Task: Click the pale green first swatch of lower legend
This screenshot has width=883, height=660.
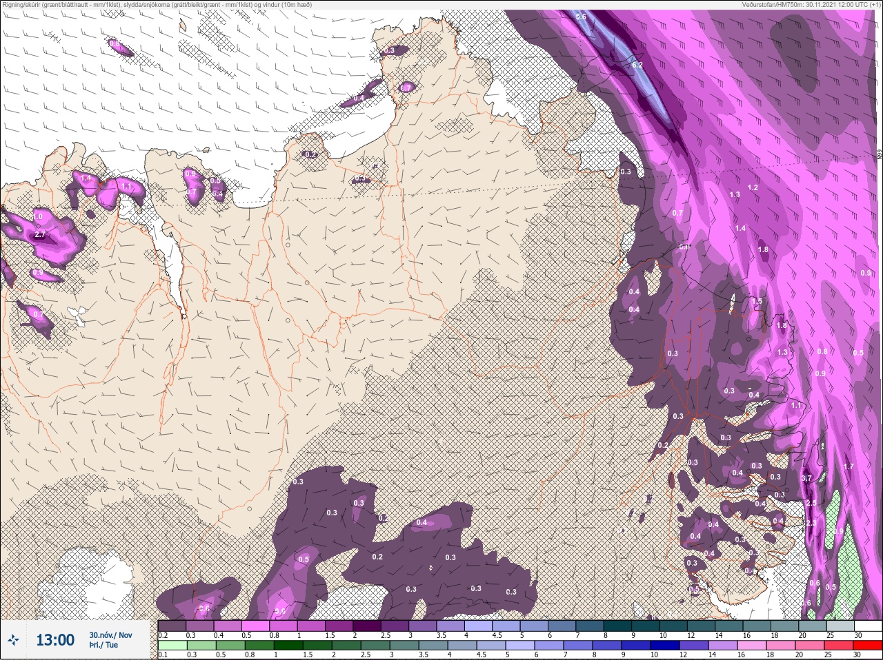Action: tap(172, 646)
